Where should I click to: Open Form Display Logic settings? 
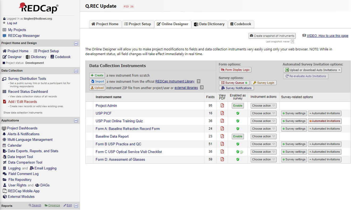235,70
